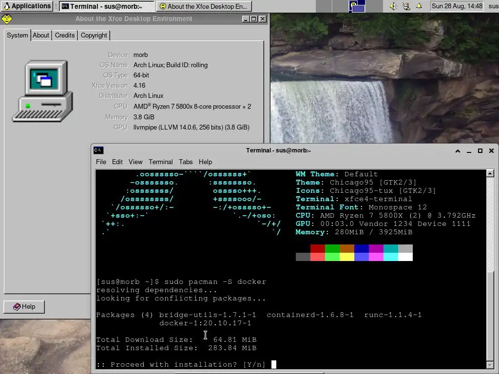The height and width of the screenshot is (374, 499).
Task: Click the device name 'morb' value
Action: tap(141, 55)
